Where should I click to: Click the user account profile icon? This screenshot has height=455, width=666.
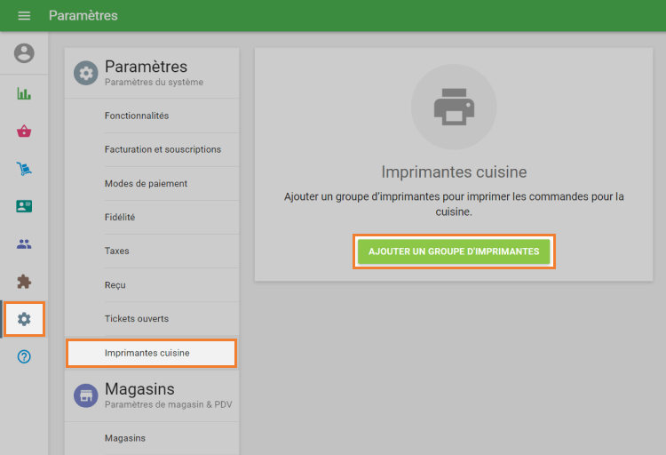pyautogui.click(x=24, y=53)
